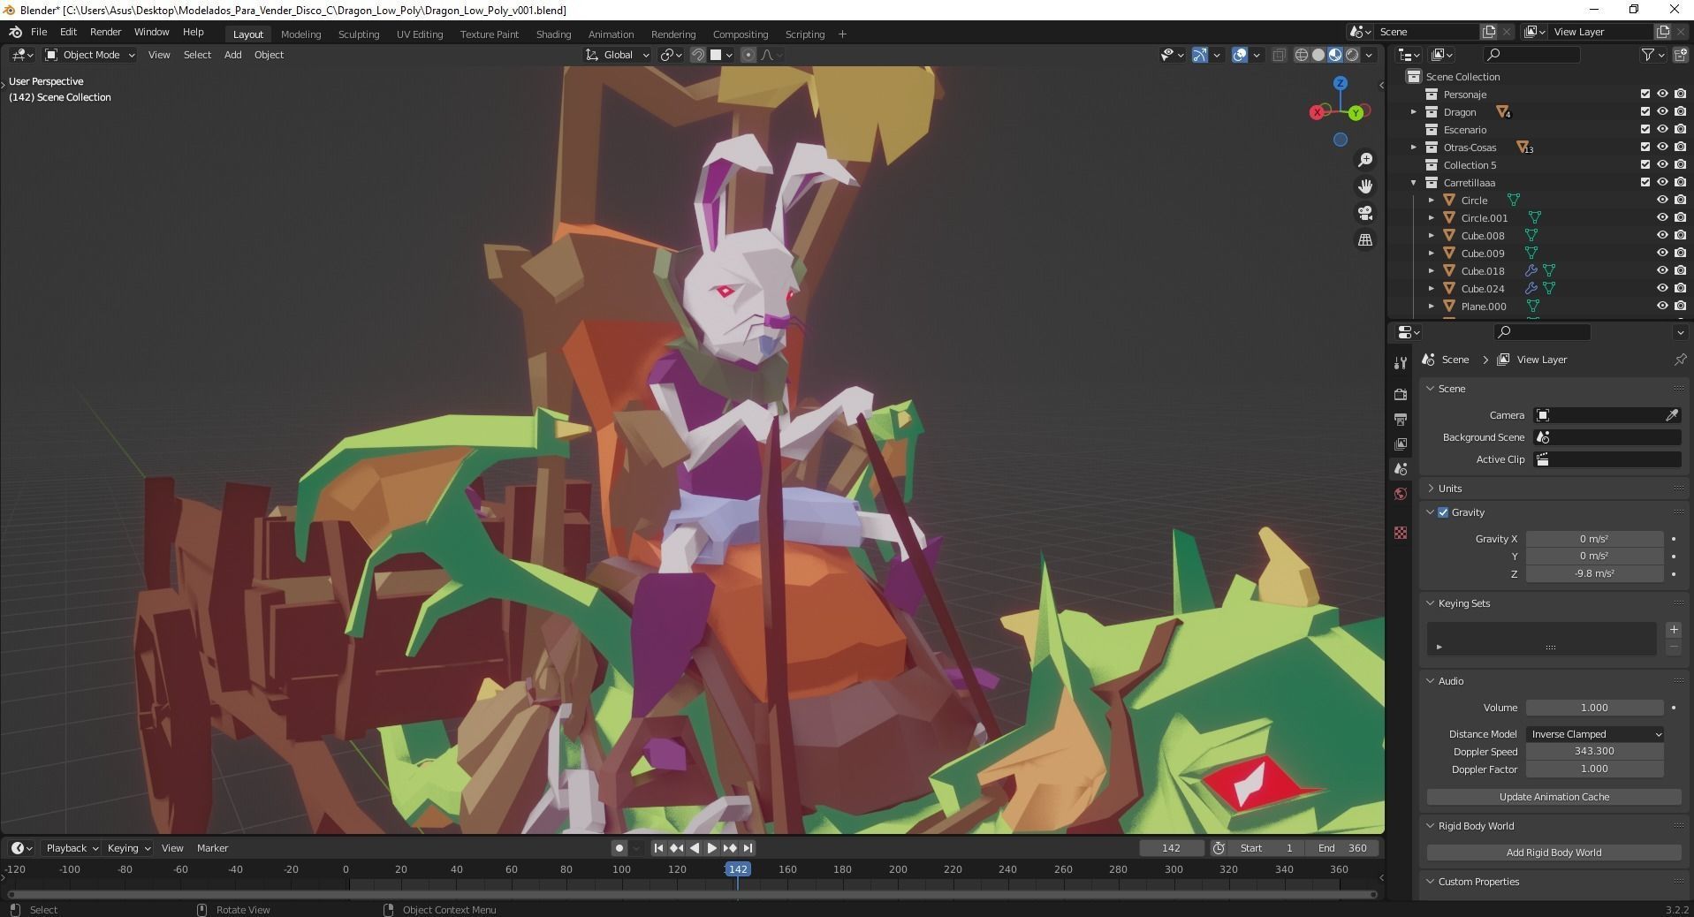This screenshot has height=917, width=1694.
Task: Click the jump to start frame button
Action: click(658, 848)
